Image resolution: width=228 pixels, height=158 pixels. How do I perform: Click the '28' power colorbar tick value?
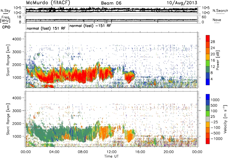point(213,42)
